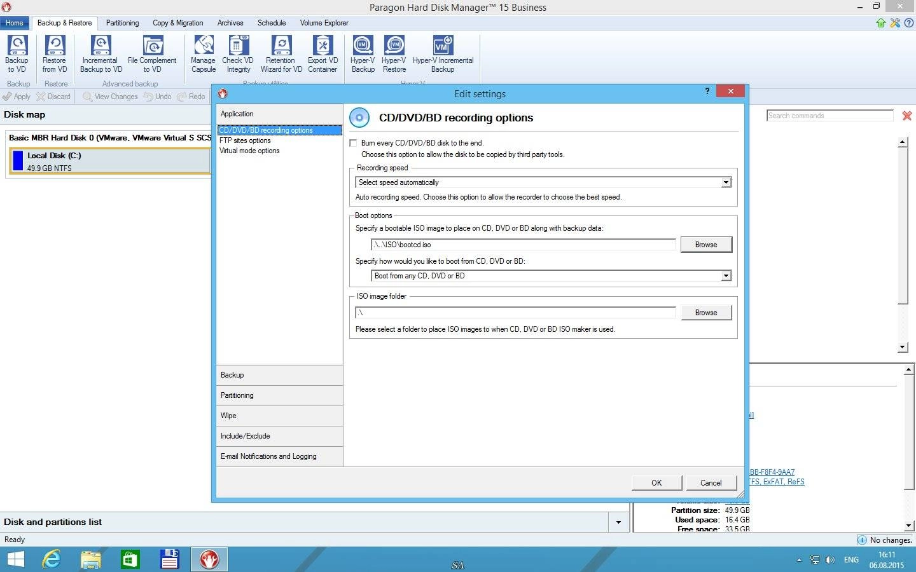
Task: Click the ISO image folder path field
Action: [515, 313]
